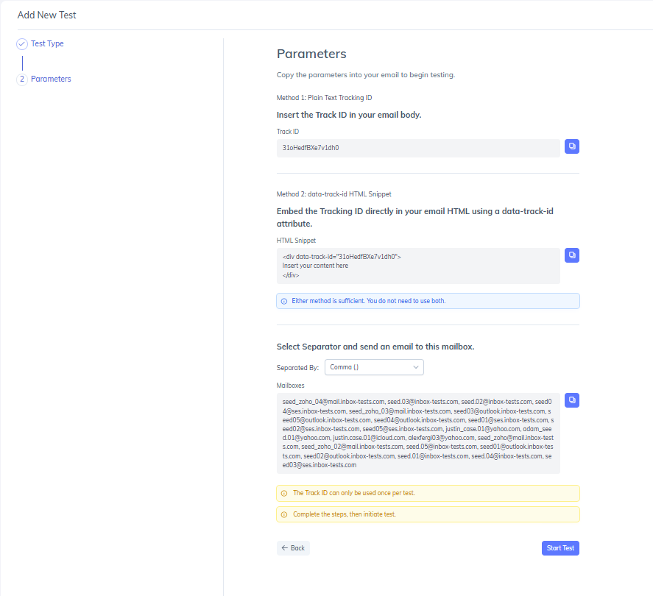Screen dimensions: 653x596
Task: Click the Track ID once per test warning
Action: click(428, 493)
